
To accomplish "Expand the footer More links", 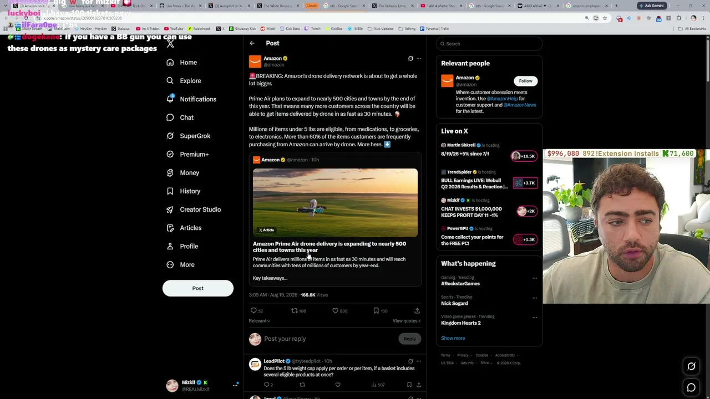I will point(486,363).
